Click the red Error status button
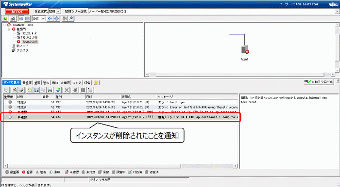This screenshot has width=340, height=187. click(17, 11)
